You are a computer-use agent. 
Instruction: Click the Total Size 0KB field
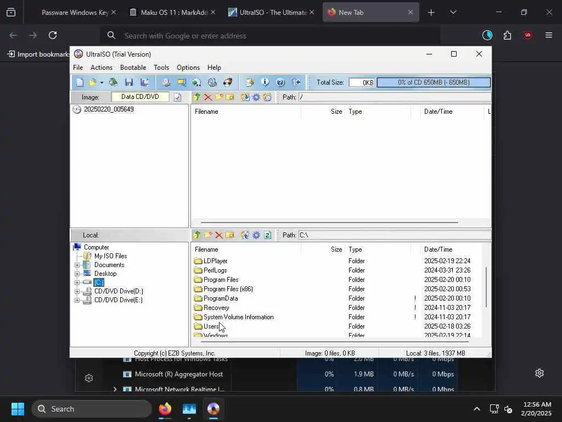[362, 82]
